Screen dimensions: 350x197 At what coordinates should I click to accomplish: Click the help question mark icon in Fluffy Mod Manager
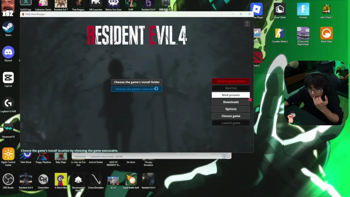247,24
